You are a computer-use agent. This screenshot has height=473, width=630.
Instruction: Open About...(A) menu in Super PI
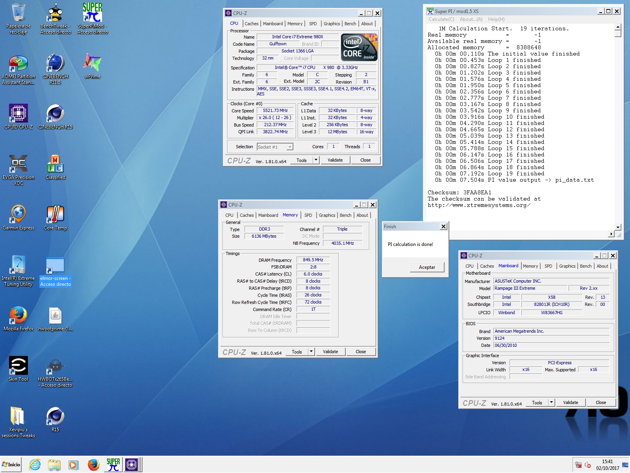tap(471, 19)
